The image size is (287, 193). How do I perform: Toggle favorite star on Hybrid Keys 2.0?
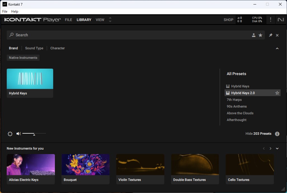(277, 93)
